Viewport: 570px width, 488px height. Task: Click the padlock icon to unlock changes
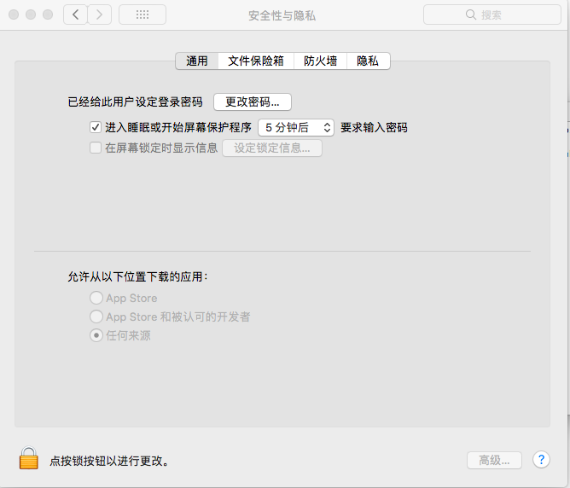[29, 458]
